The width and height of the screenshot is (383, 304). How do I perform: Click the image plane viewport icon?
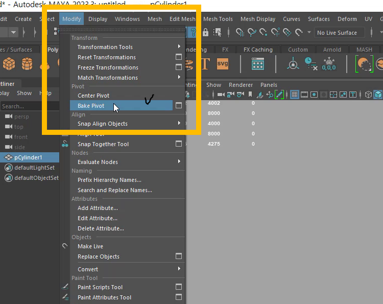260,95
